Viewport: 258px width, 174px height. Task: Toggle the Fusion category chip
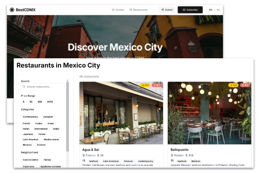tap(39, 123)
